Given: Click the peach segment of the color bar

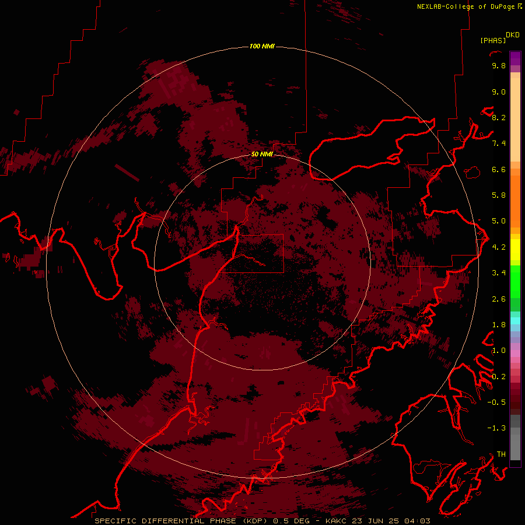Looking at the screenshot, I should pos(515,120).
